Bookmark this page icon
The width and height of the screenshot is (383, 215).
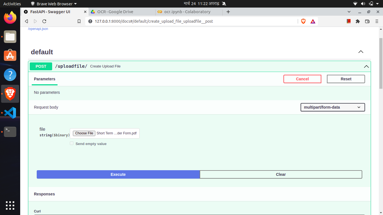(x=79, y=21)
